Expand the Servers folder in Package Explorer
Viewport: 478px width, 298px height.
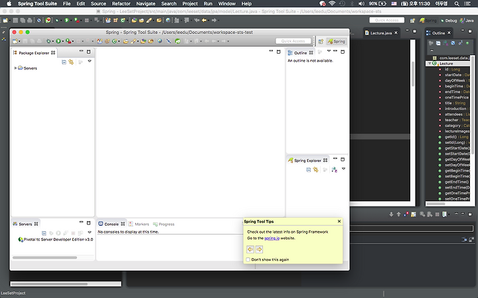tap(15, 68)
